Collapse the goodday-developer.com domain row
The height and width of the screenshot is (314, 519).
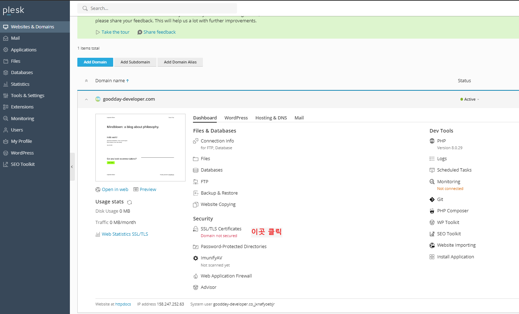point(86,100)
